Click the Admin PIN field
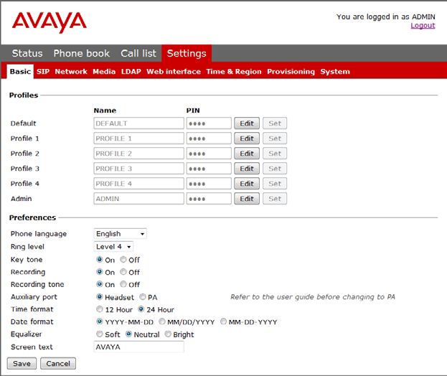The image size is (447, 376). coord(209,199)
